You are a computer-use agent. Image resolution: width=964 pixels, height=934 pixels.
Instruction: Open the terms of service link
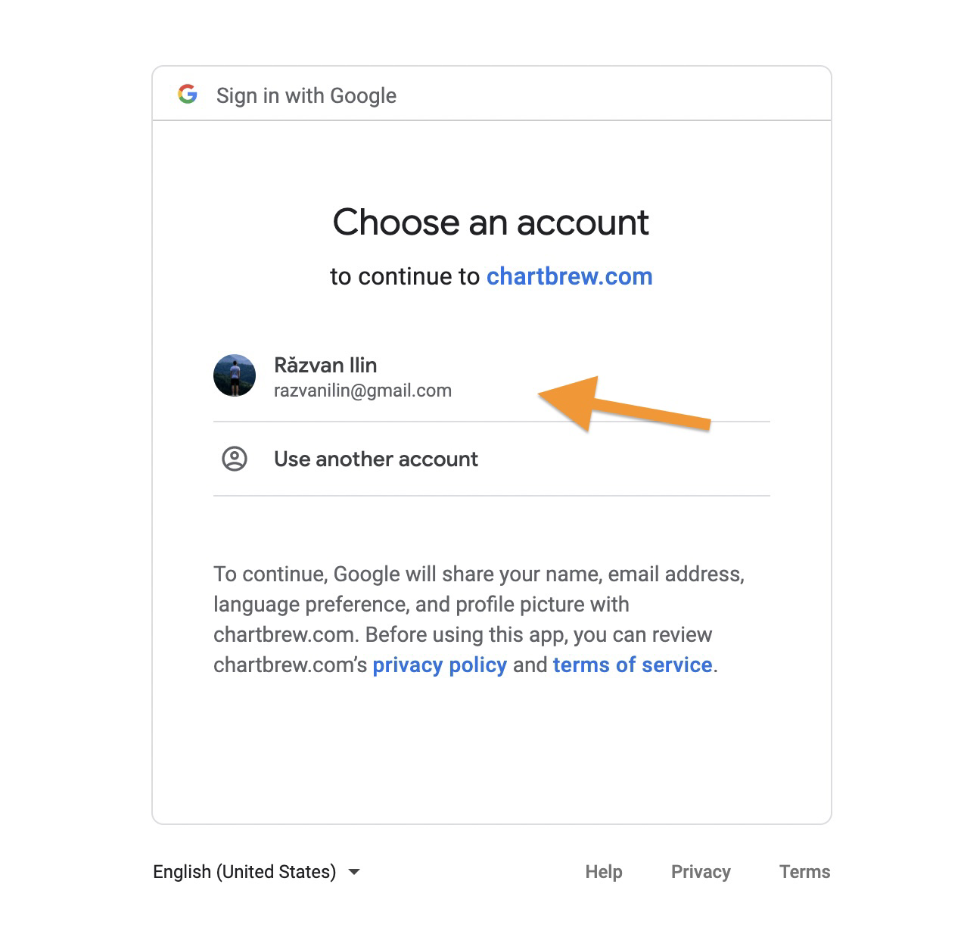(x=633, y=665)
